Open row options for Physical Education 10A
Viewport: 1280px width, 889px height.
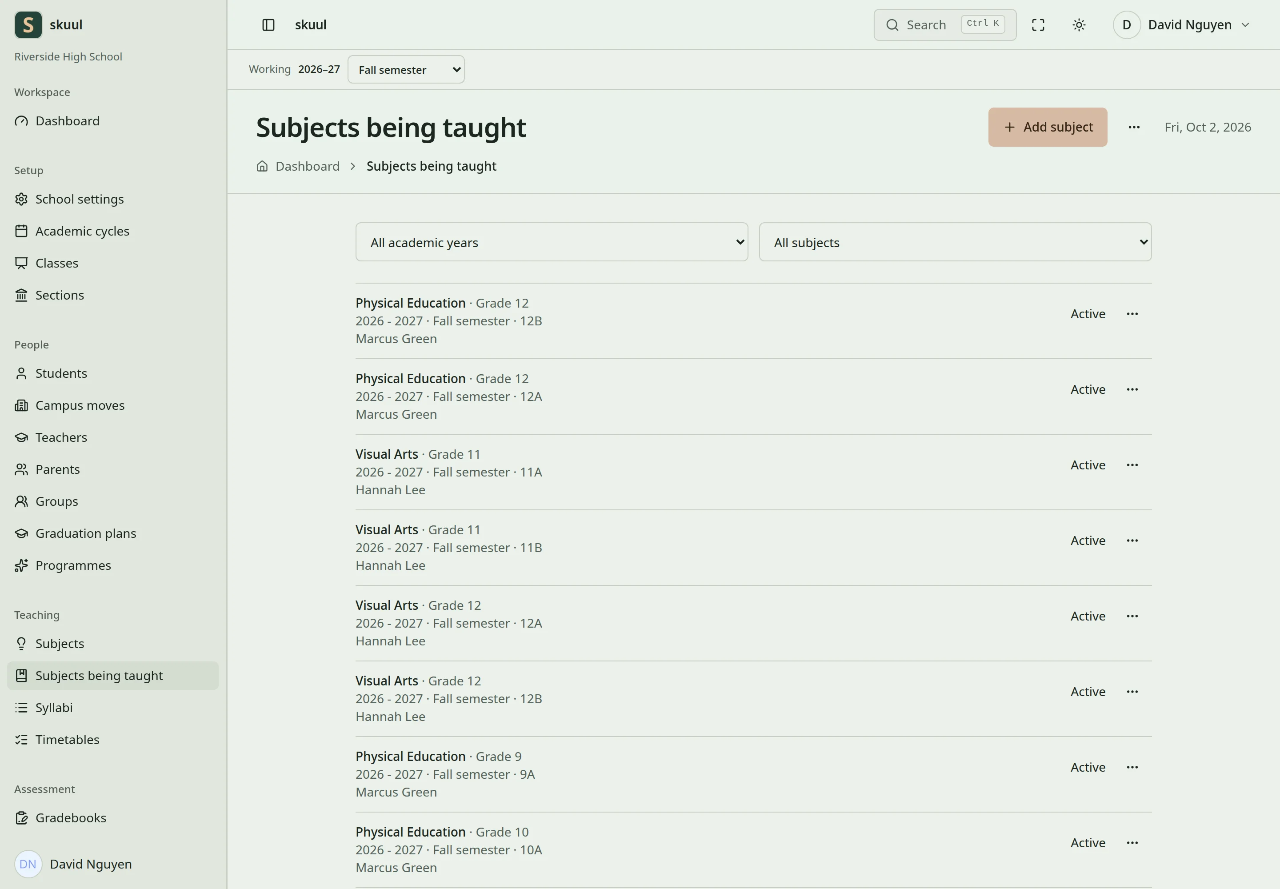coord(1132,843)
